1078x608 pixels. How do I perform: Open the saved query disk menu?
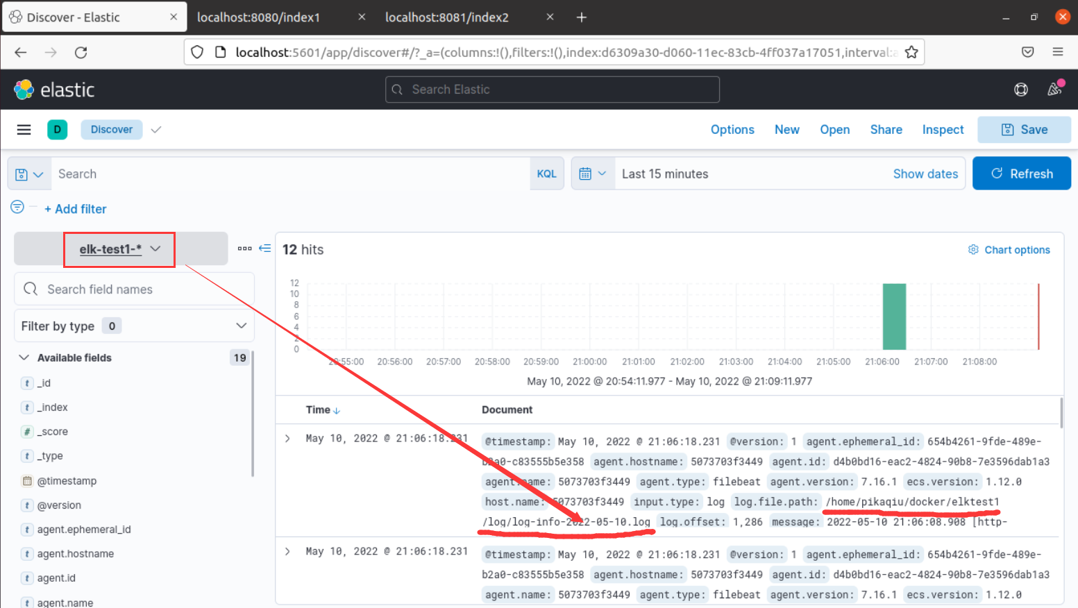29,174
